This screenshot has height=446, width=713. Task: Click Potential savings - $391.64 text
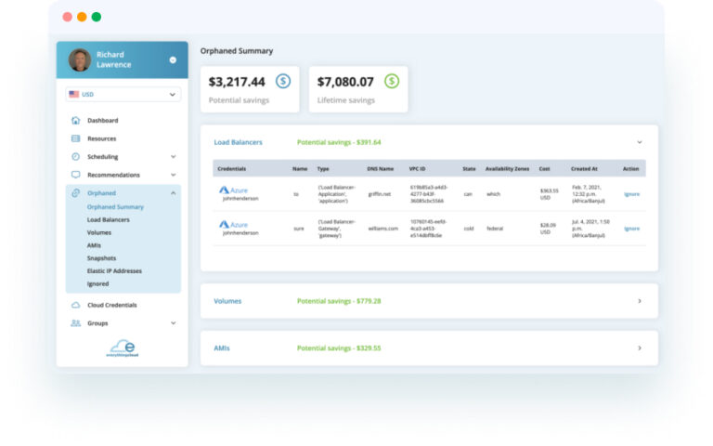click(339, 142)
